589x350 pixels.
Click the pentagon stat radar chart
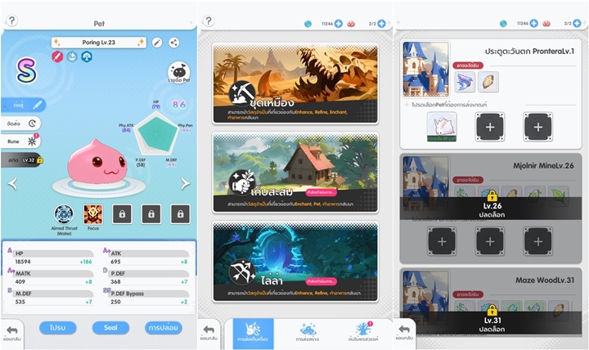point(156,134)
